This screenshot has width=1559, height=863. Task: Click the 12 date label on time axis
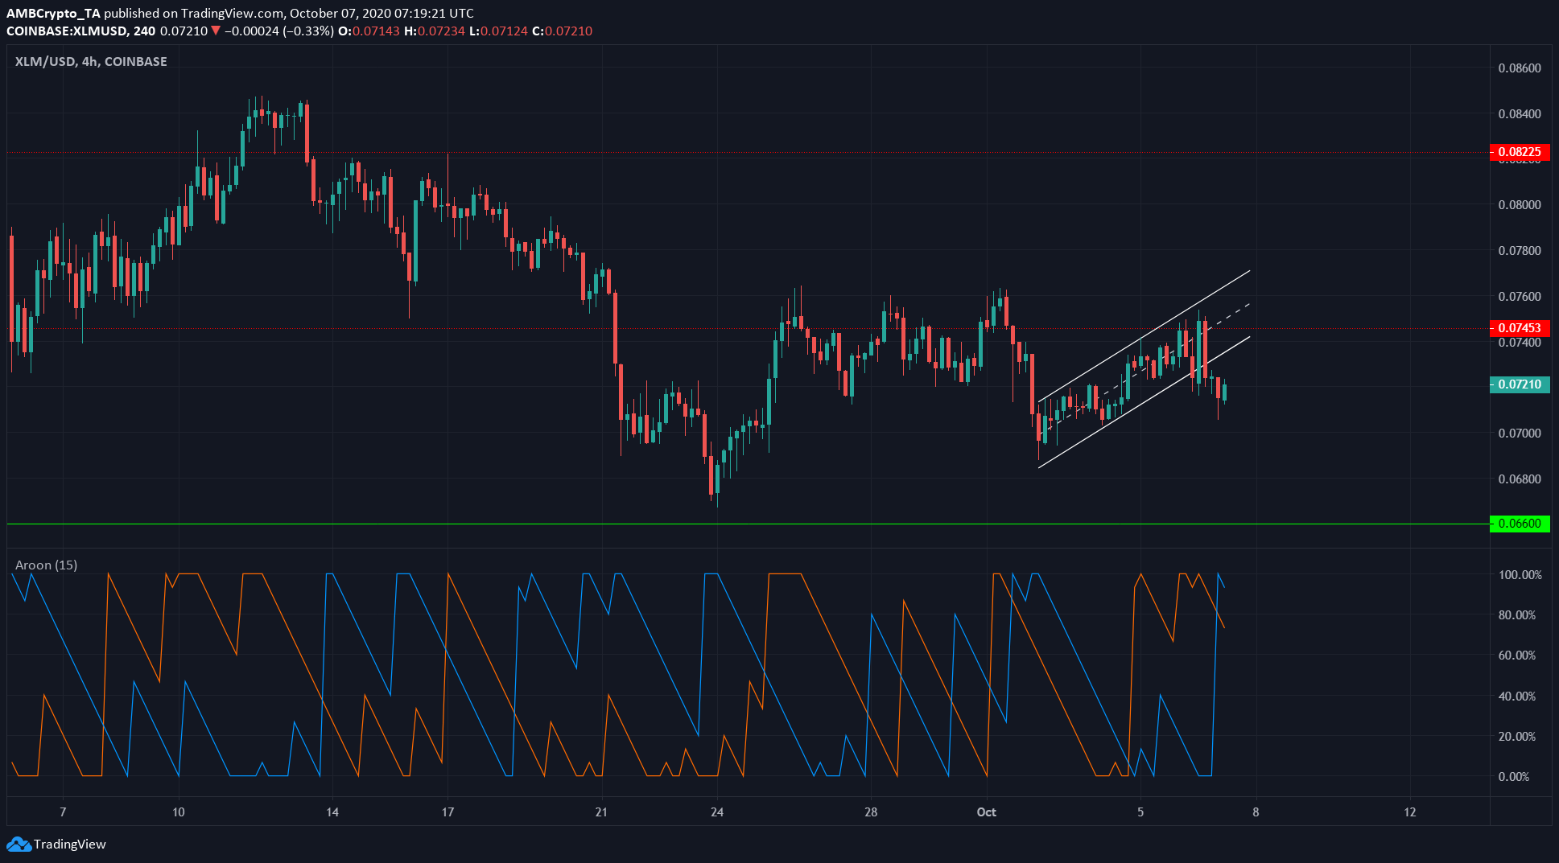point(1410,812)
